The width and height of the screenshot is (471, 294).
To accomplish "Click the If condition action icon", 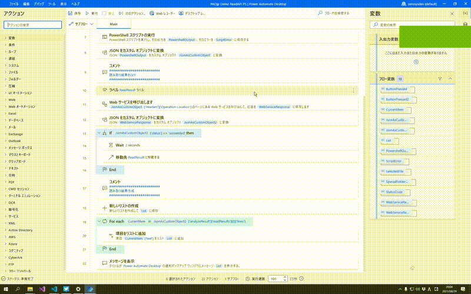I will point(105,133).
